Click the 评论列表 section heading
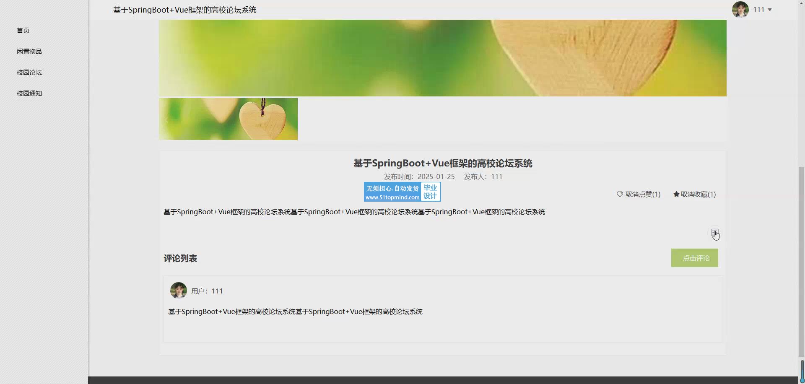The height and width of the screenshot is (384, 805). [x=180, y=258]
